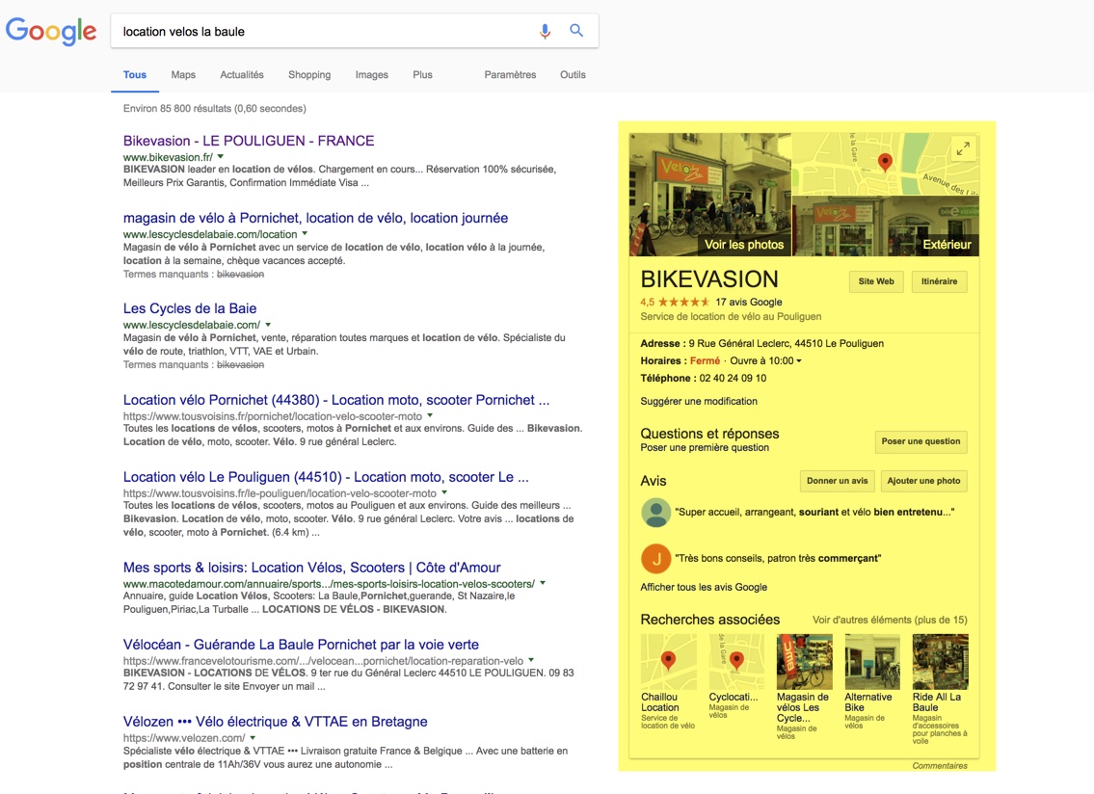Open Location vélo Le Pouliguen (44510) result

click(x=326, y=477)
